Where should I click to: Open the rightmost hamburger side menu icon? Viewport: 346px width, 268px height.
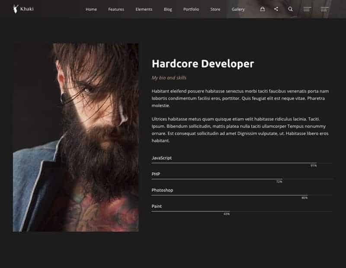pyautogui.click(x=324, y=9)
